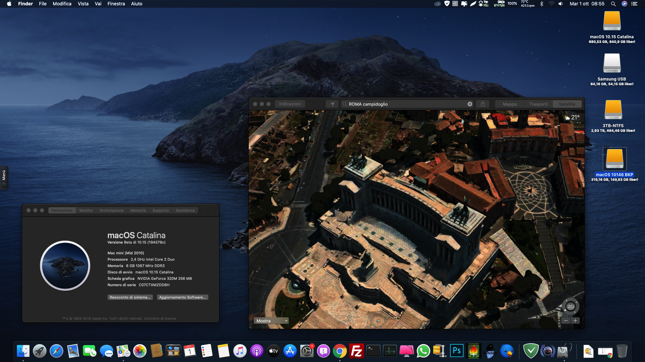Click the ROMA campidoglio search field
This screenshot has height=362, width=645.
(407, 104)
